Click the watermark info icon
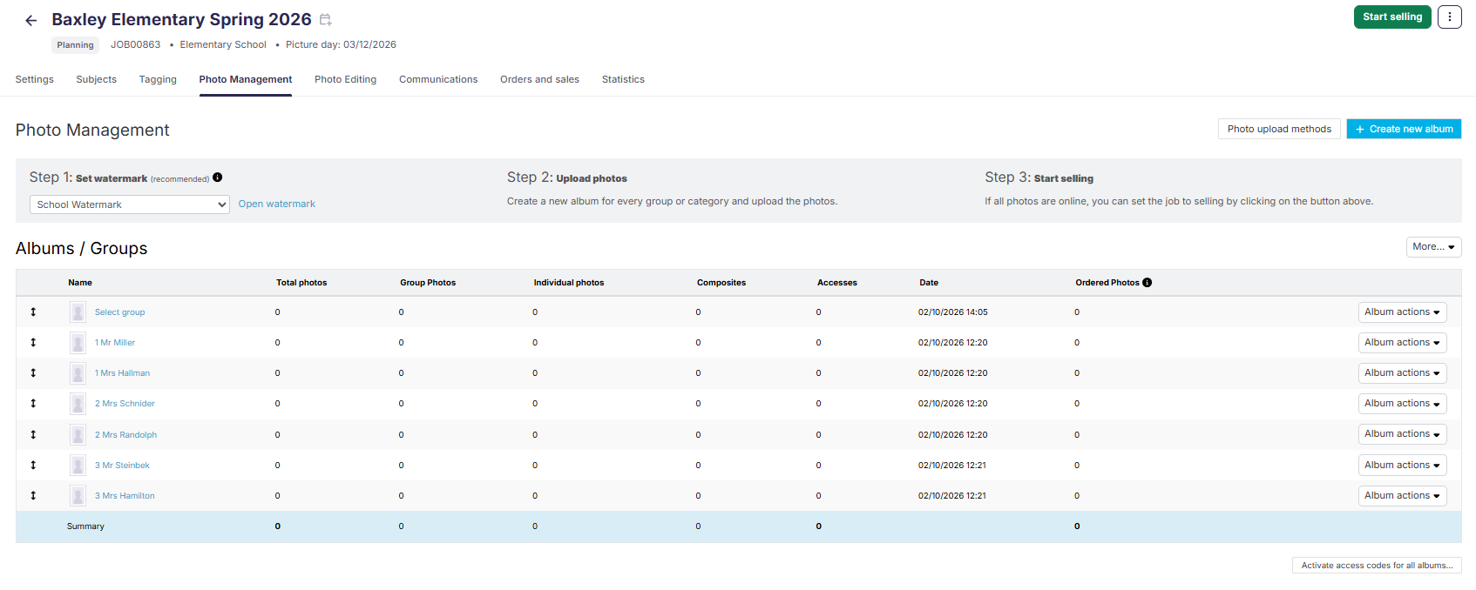Viewport: 1476px width, 590px height. 218,178
